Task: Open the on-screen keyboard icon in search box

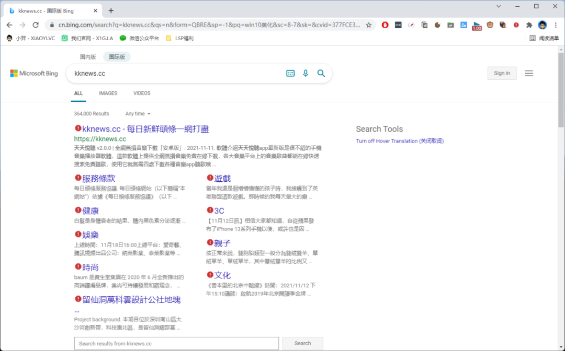Action: [x=290, y=74]
